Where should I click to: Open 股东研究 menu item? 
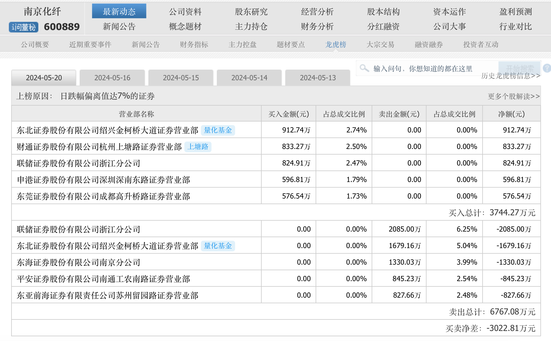pos(251,12)
